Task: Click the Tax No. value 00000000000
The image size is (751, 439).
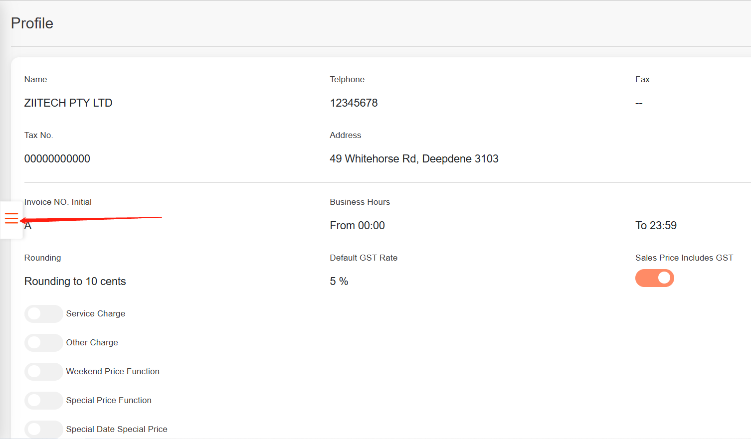Action: coord(57,159)
